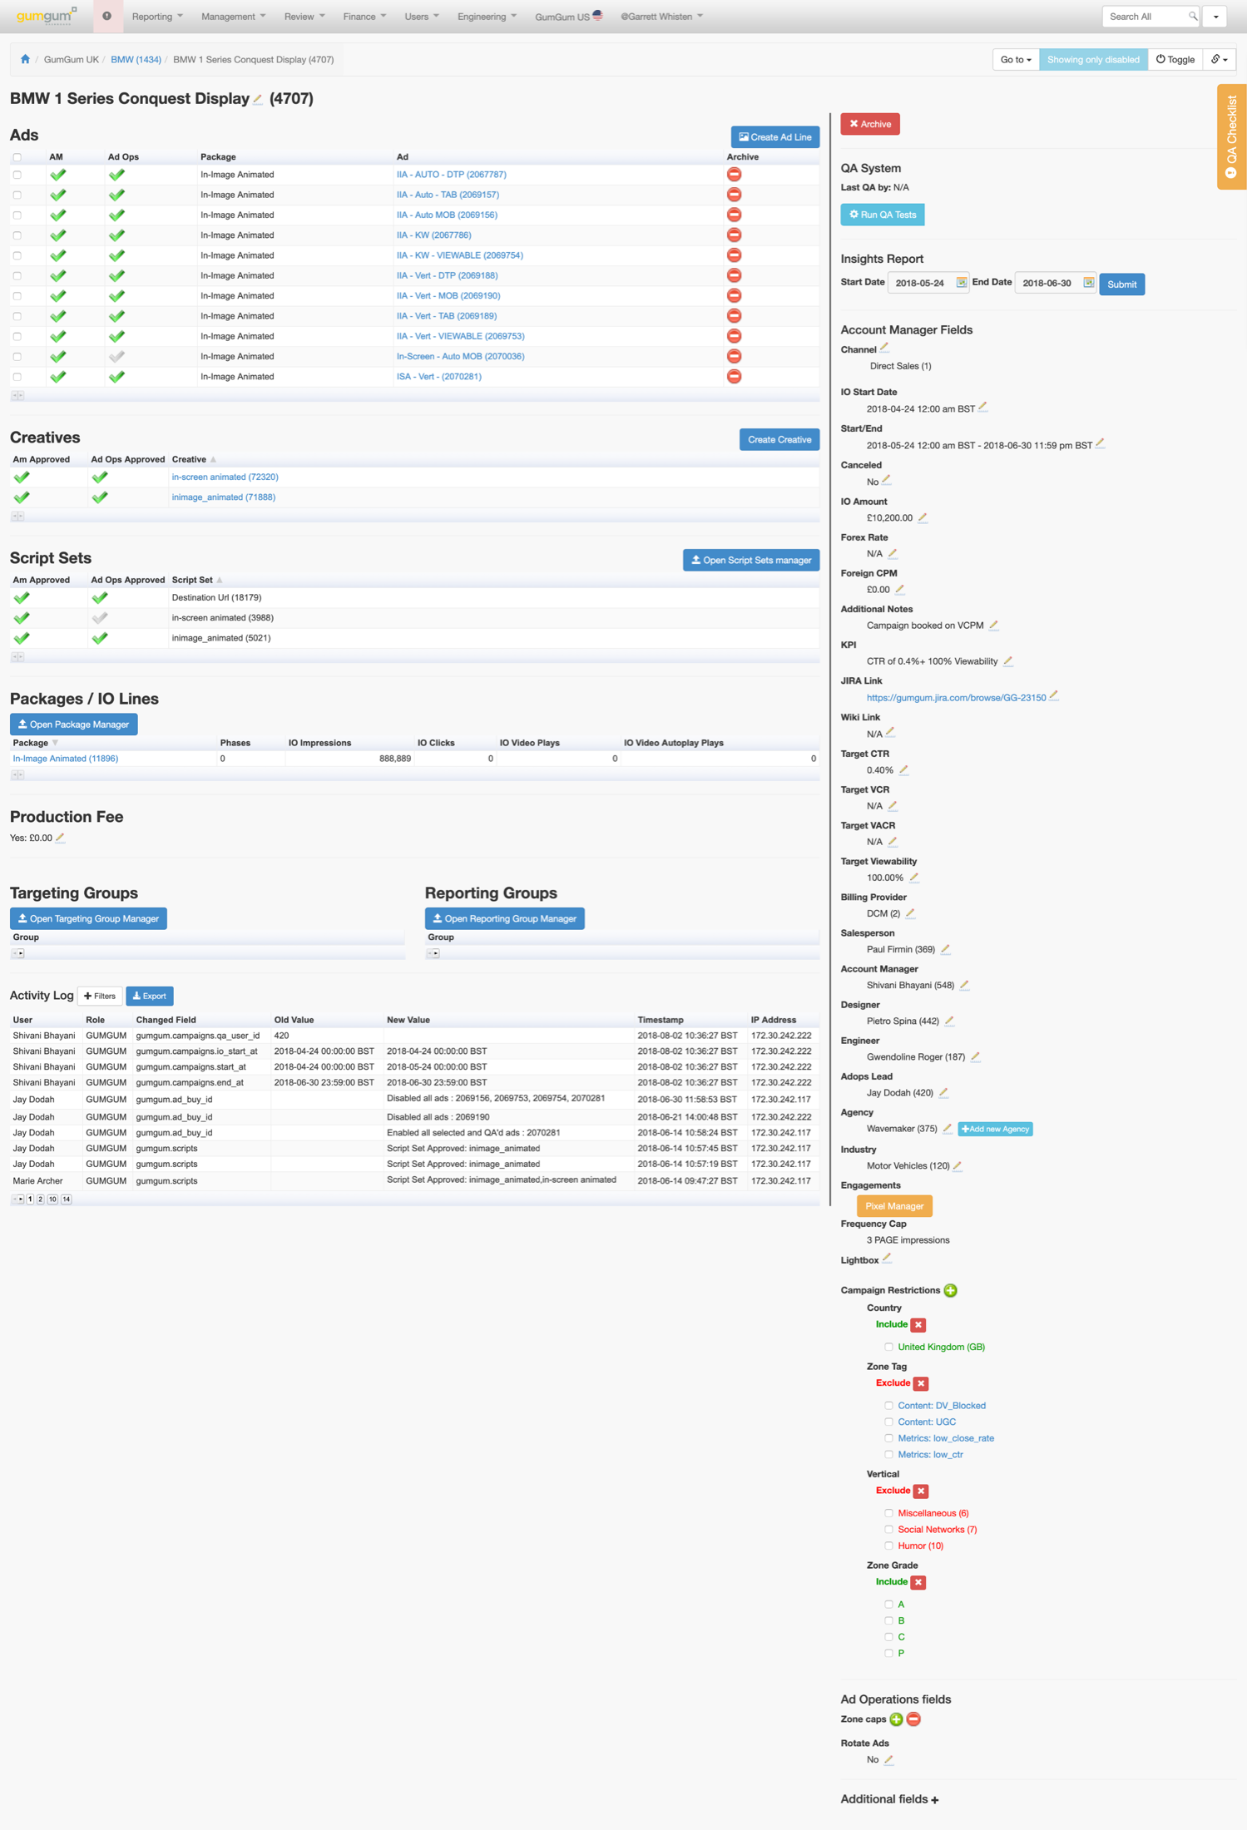Open the QA Checklist side tab
Screen dimensions: 1247x1830
tap(1232, 137)
